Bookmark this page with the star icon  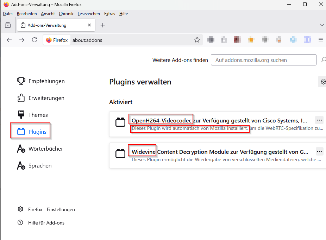(197, 40)
